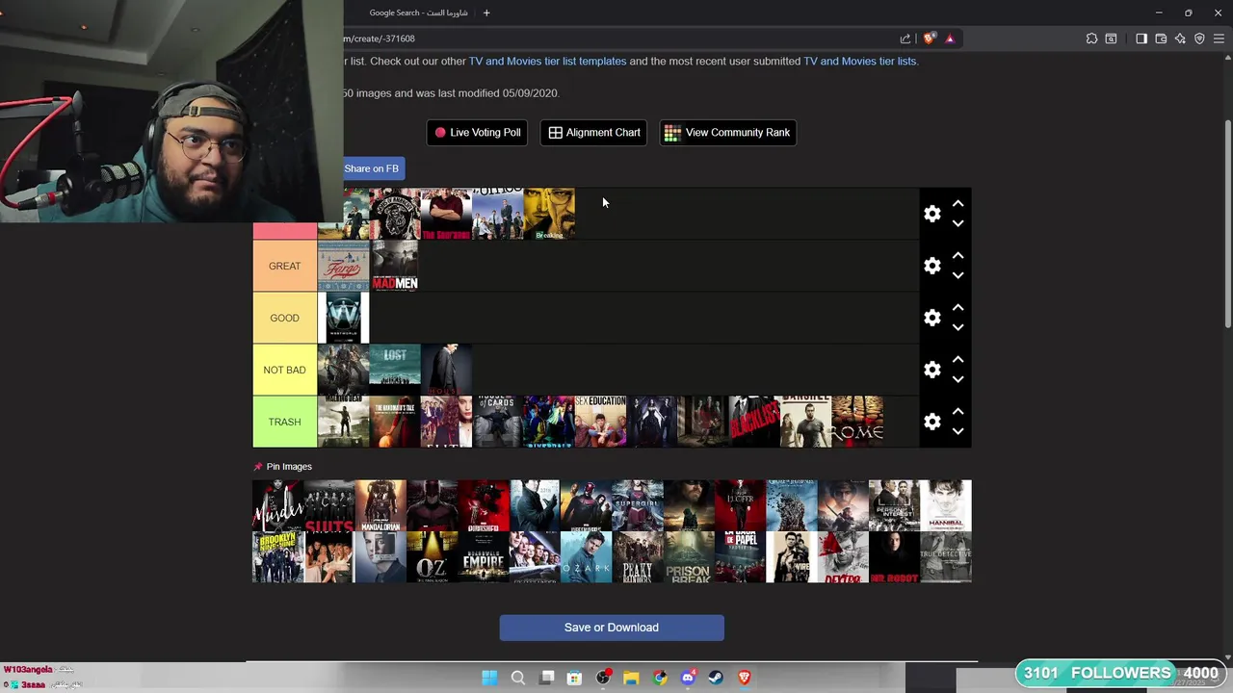Click the NOT BAD tier label
The image size is (1233, 693).
click(x=284, y=370)
